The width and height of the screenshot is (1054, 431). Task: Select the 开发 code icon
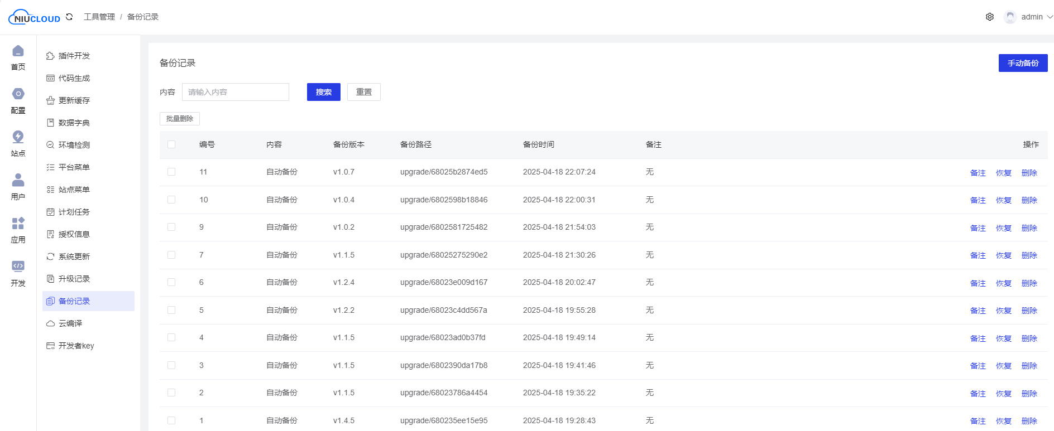(x=18, y=267)
